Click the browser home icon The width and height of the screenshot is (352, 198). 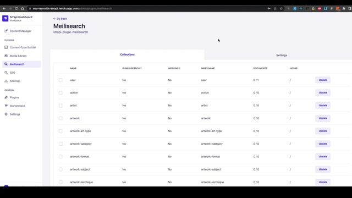pyautogui.click(x=23, y=9)
